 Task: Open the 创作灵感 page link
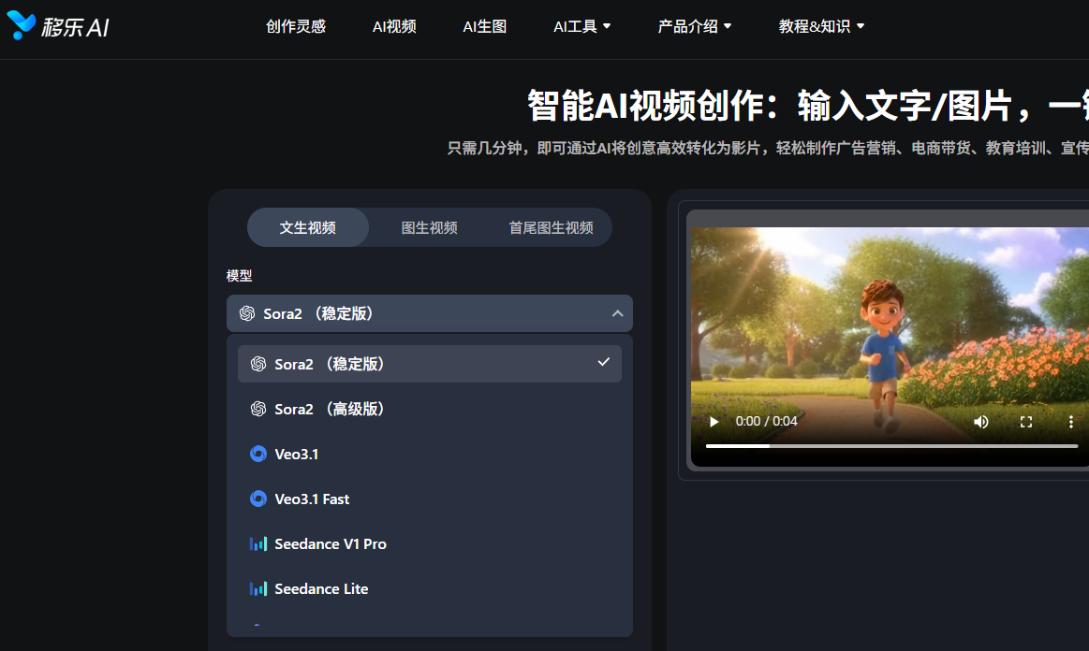(x=296, y=26)
